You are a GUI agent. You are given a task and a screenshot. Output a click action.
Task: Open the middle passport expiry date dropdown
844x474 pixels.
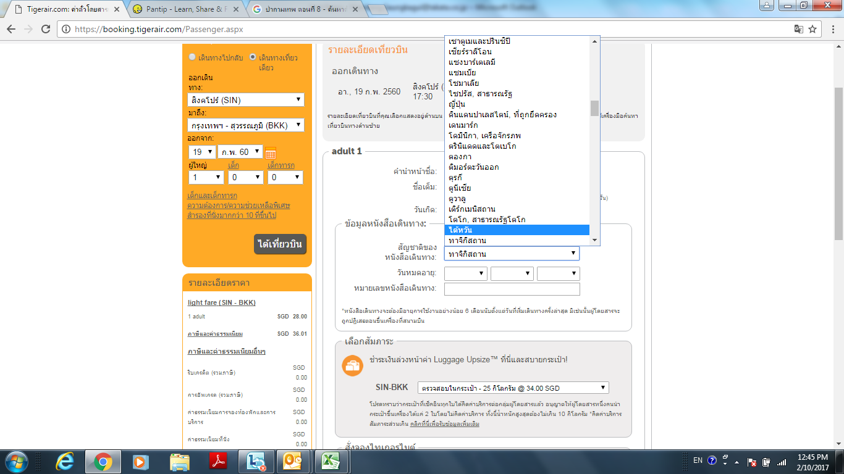click(512, 273)
